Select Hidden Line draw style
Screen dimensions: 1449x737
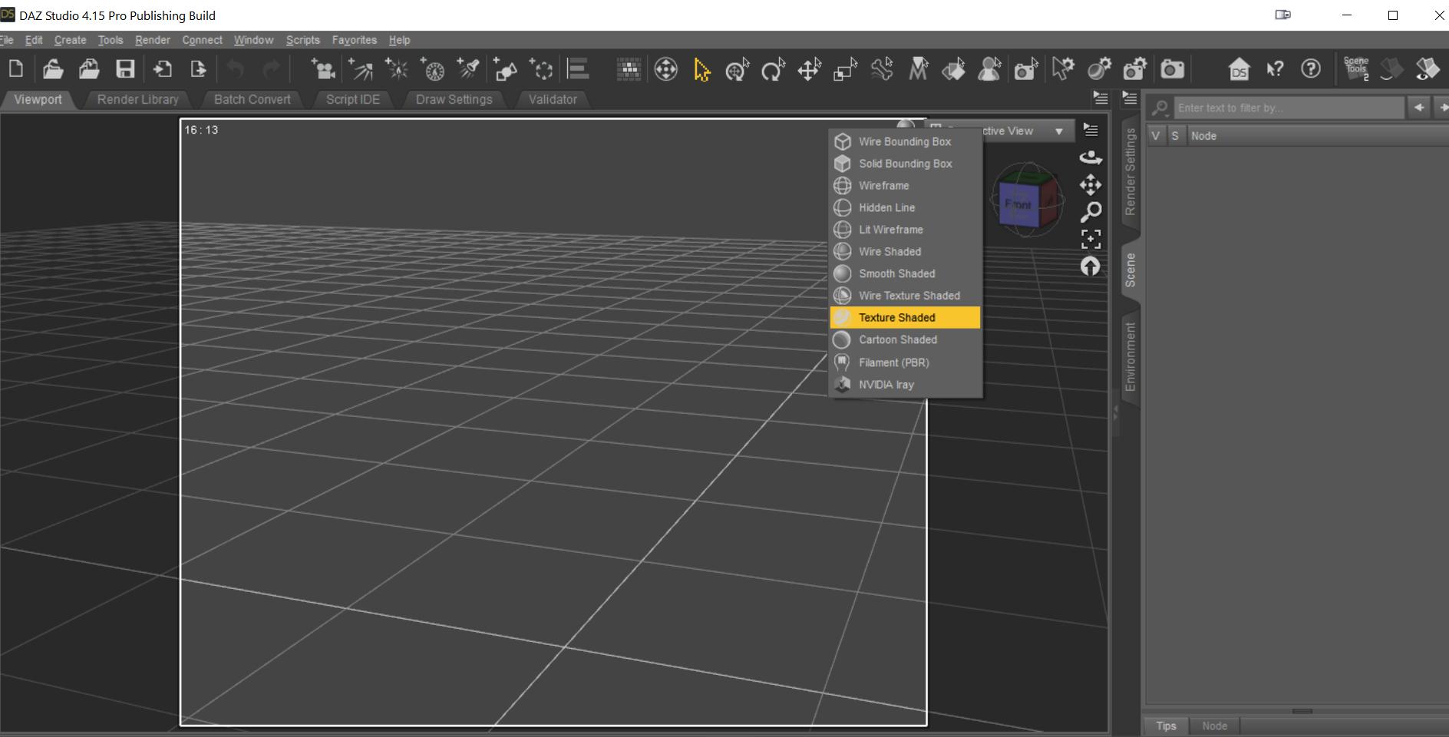[906, 207]
